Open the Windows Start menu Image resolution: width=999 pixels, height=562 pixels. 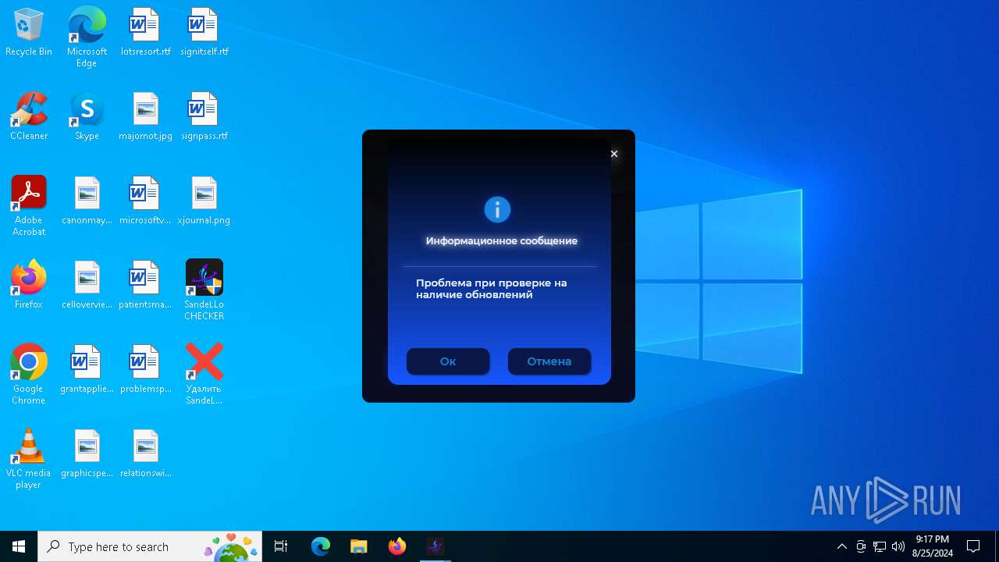tap(19, 546)
